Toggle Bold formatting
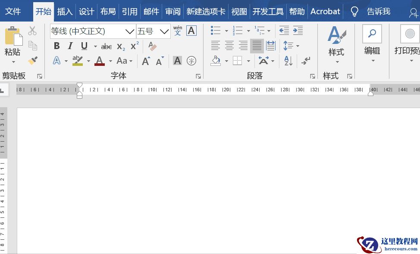Screen dimensions: 420x254 click(x=56, y=46)
